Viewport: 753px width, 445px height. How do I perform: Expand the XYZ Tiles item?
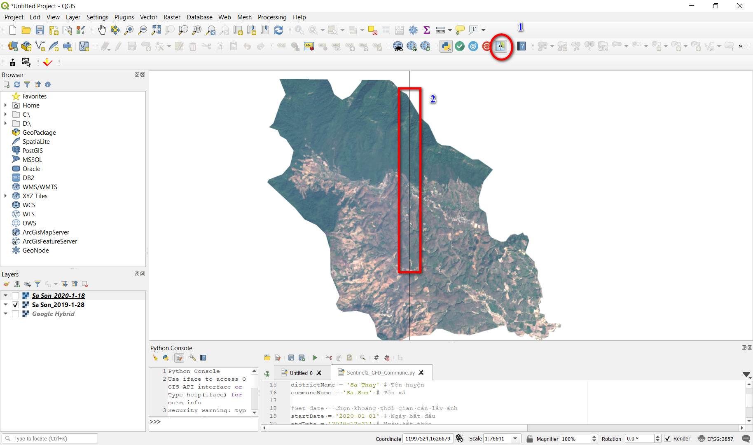5,196
